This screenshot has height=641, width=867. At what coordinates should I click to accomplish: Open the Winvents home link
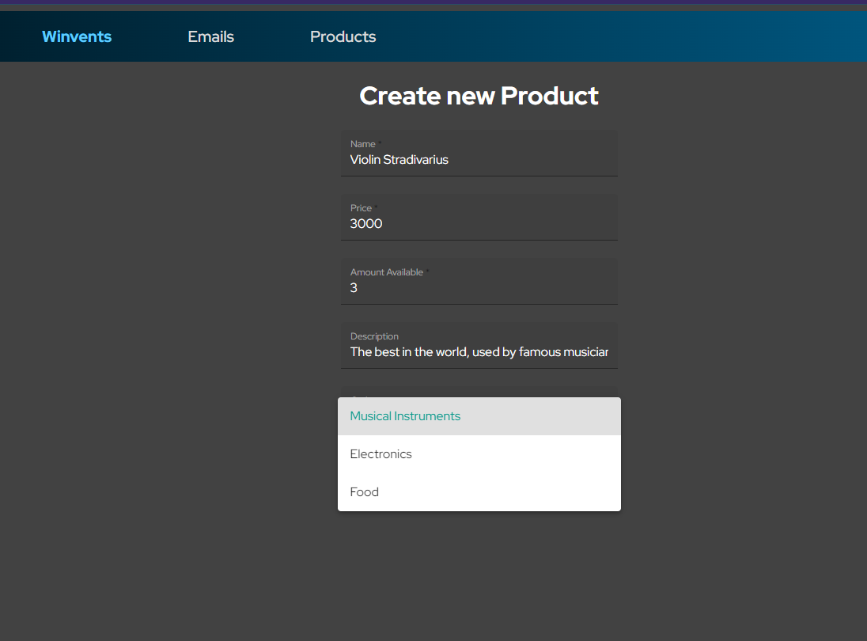click(x=77, y=36)
